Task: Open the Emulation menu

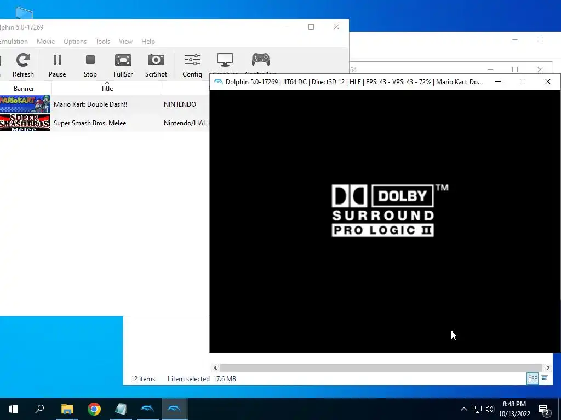Action: [13, 42]
